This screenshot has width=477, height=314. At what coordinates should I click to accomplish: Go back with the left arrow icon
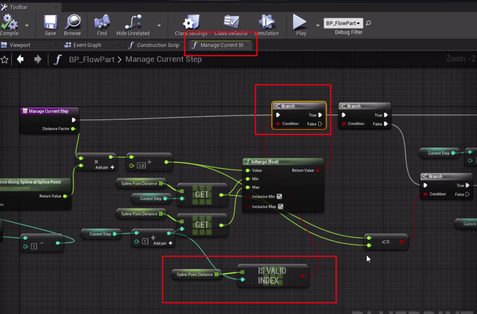(x=20, y=59)
